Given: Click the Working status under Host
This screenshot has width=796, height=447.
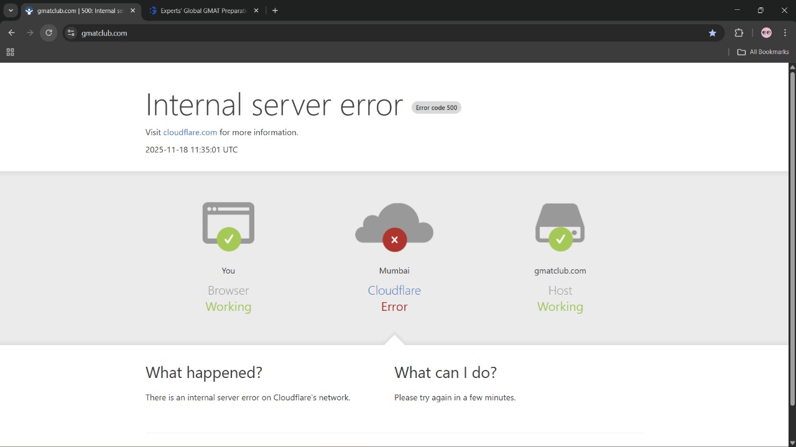Looking at the screenshot, I should coord(560,306).
